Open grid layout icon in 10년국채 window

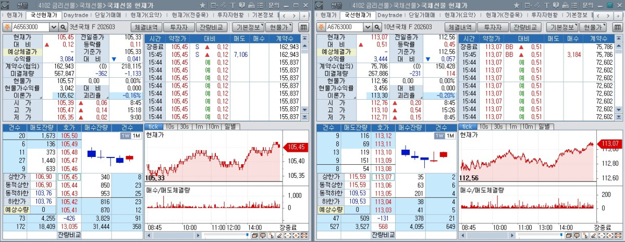pyautogui.click(x=617, y=27)
